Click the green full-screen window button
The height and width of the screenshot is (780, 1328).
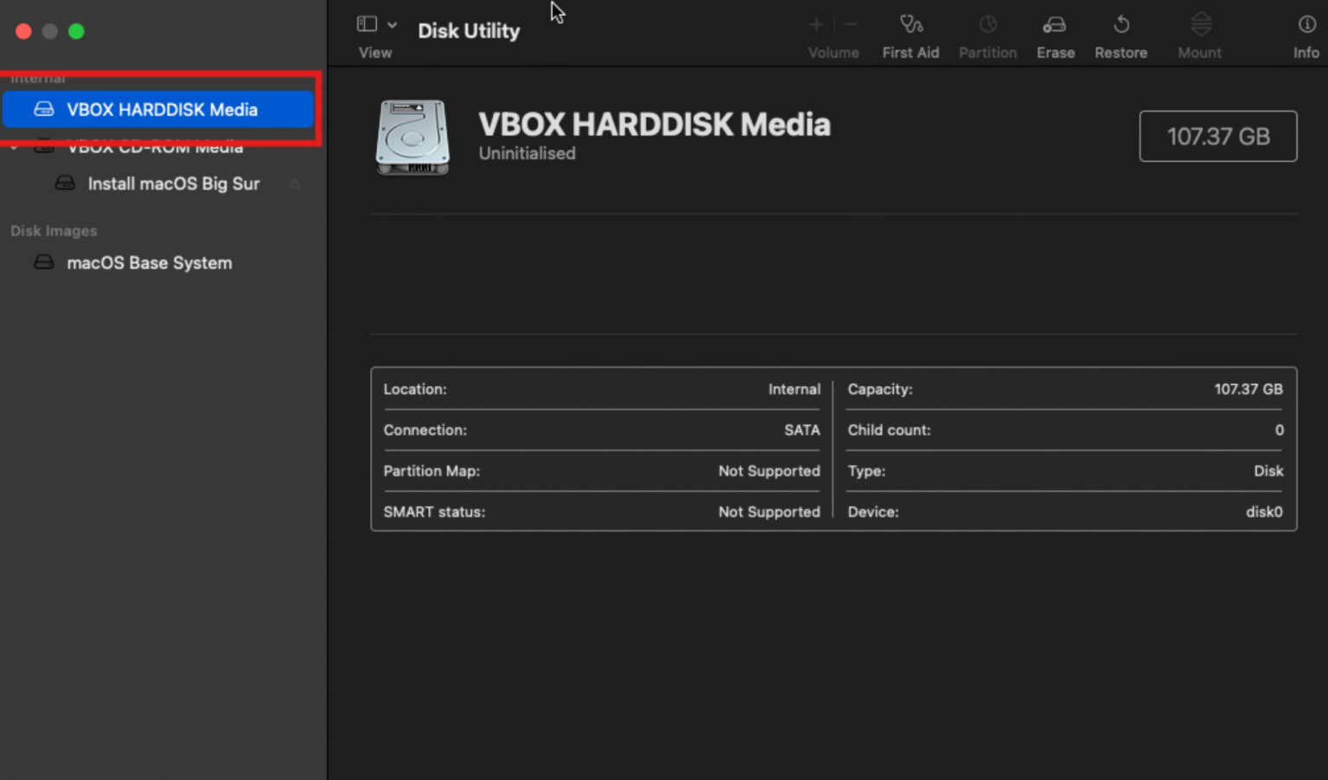tap(76, 32)
